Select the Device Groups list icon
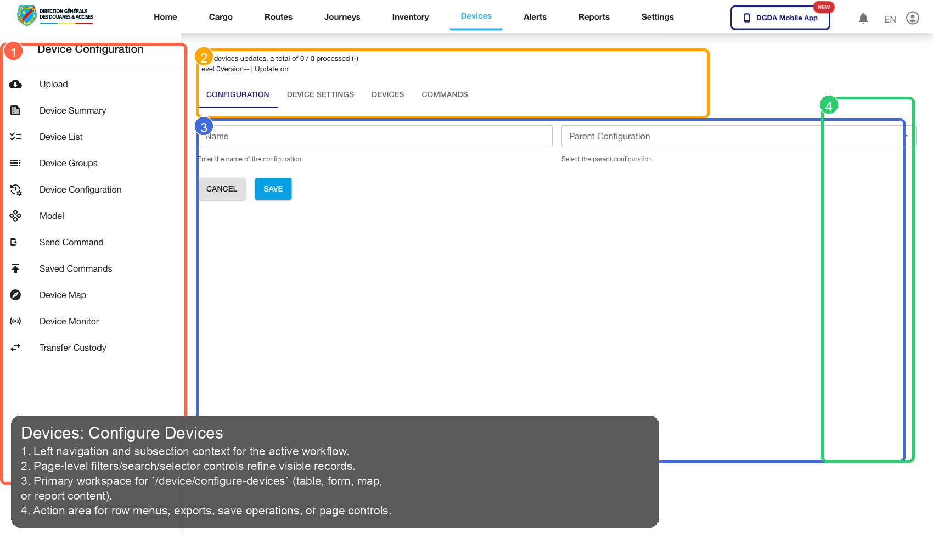Viewport: 933px width, 538px height. [x=15, y=163]
